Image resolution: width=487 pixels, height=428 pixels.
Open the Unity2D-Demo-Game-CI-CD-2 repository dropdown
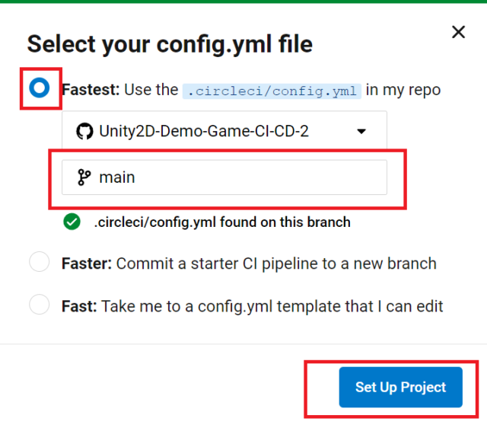point(224,131)
